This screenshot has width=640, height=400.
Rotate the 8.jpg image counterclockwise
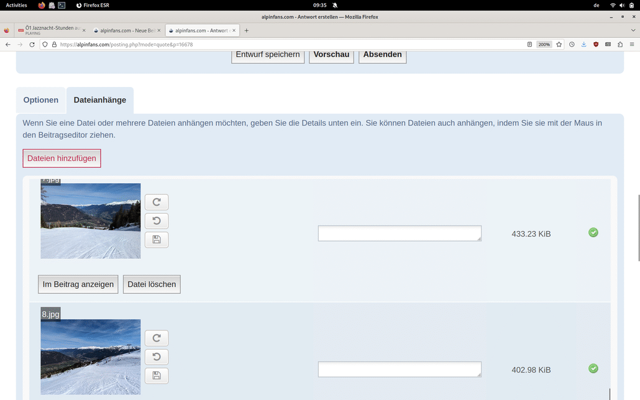pyautogui.click(x=156, y=357)
